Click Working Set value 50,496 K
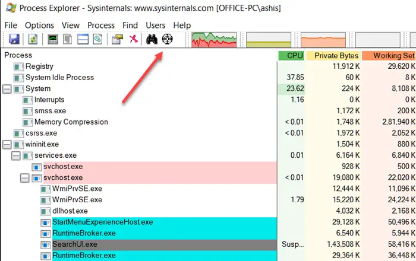The image size is (416, 261). coord(402,222)
